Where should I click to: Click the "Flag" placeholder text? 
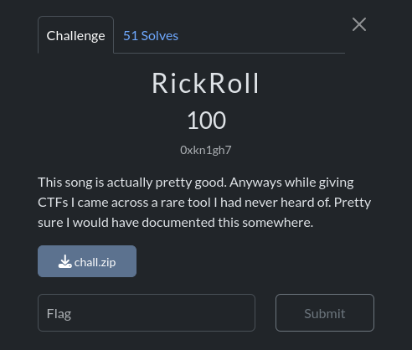pyautogui.click(x=59, y=314)
